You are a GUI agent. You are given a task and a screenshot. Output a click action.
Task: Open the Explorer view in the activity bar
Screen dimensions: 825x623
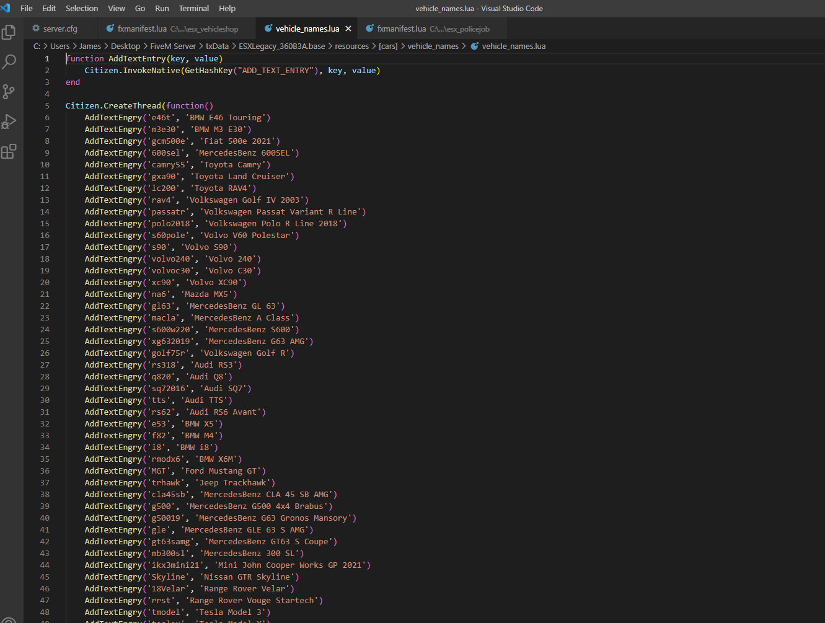pyautogui.click(x=9, y=32)
